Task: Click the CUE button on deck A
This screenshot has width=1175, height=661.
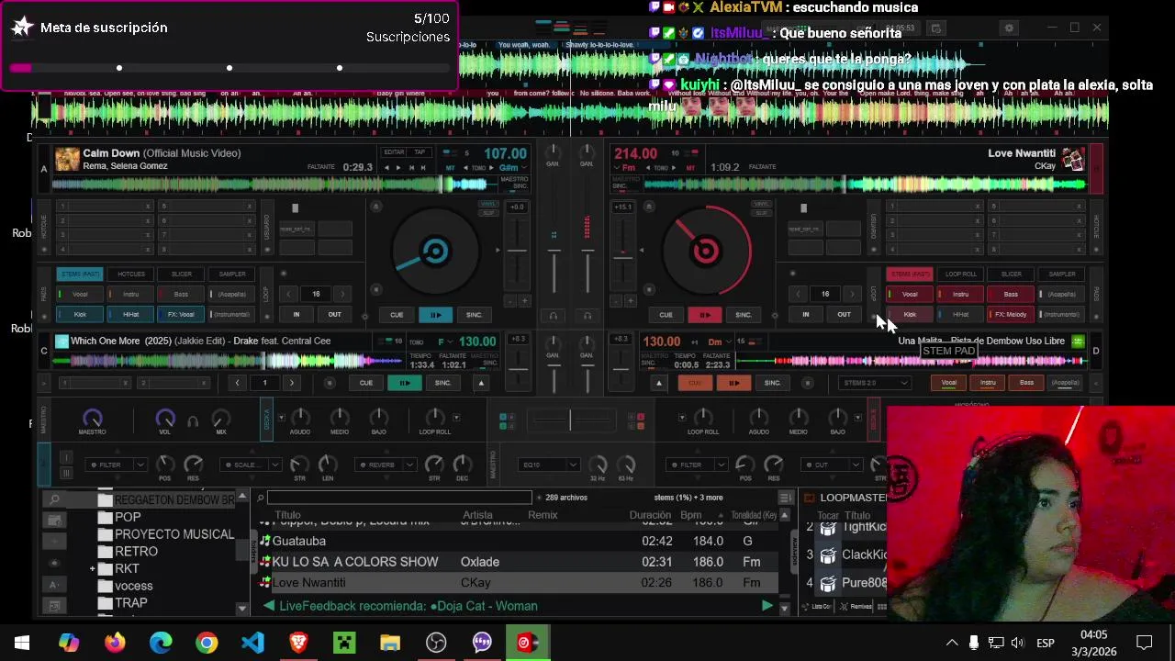Action: coord(397,315)
